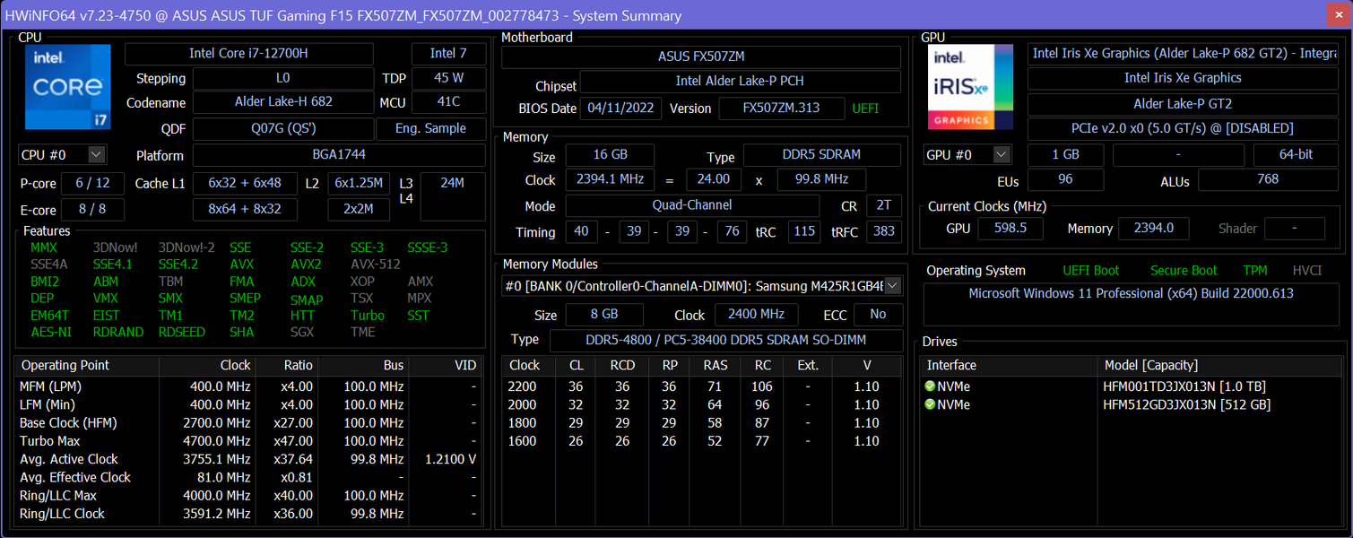
Task: Click the module clock 2400 MHz field
Action: tap(759, 315)
